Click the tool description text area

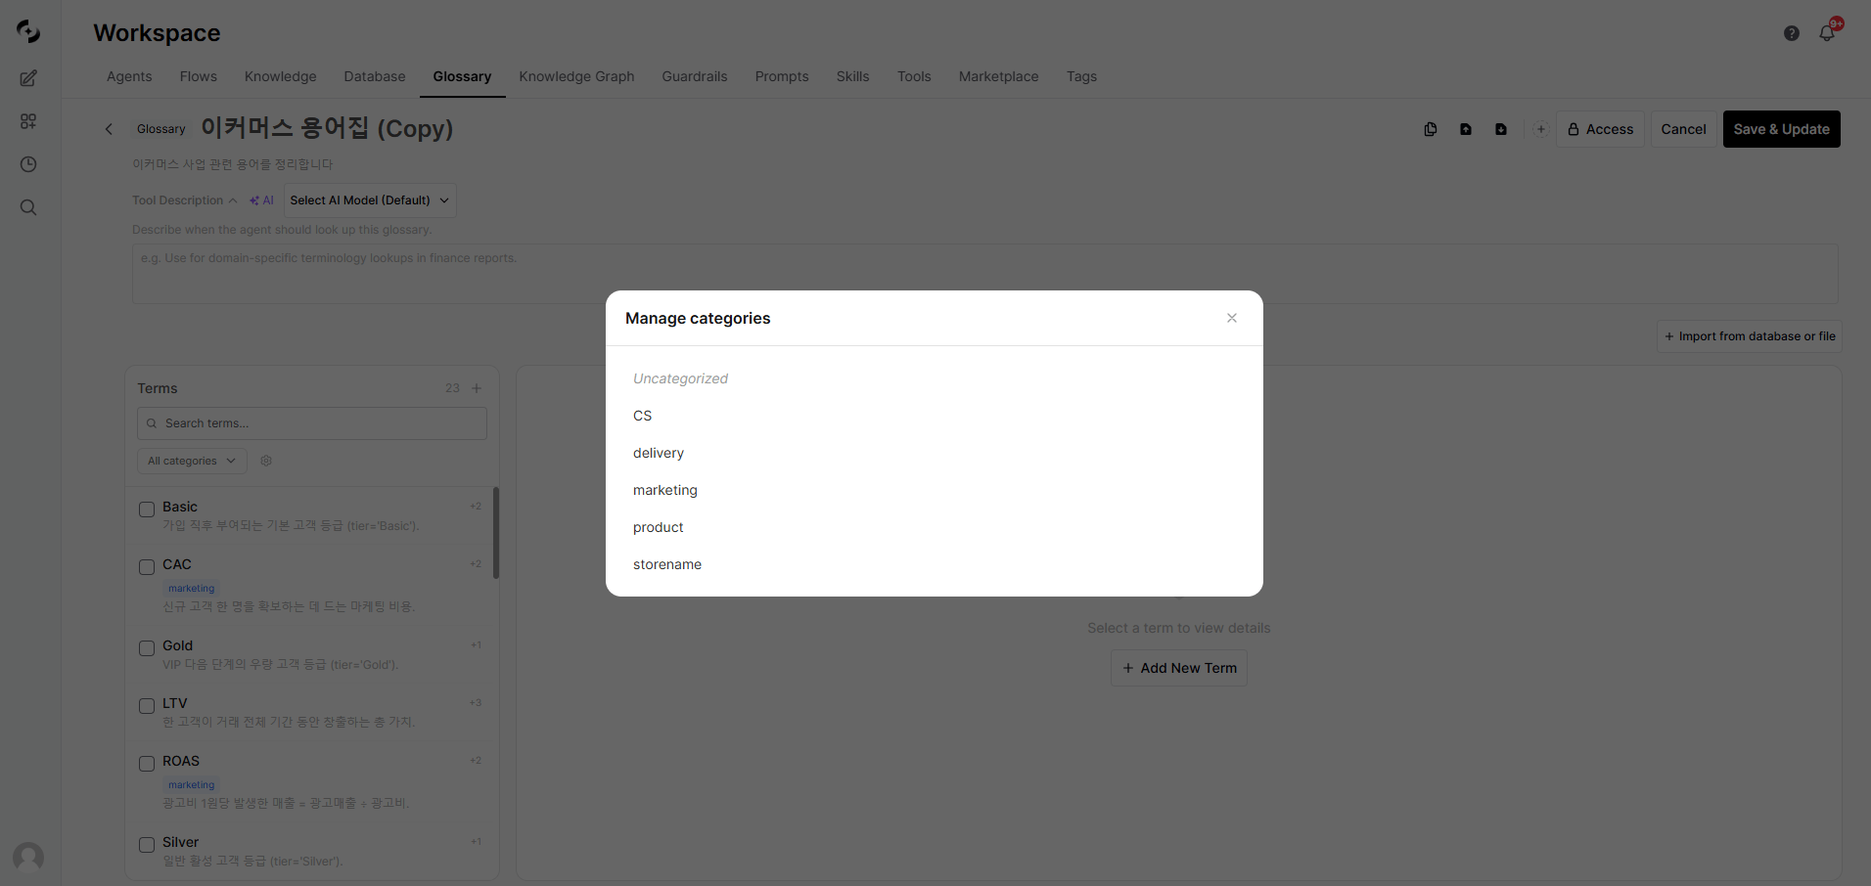coord(985,274)
